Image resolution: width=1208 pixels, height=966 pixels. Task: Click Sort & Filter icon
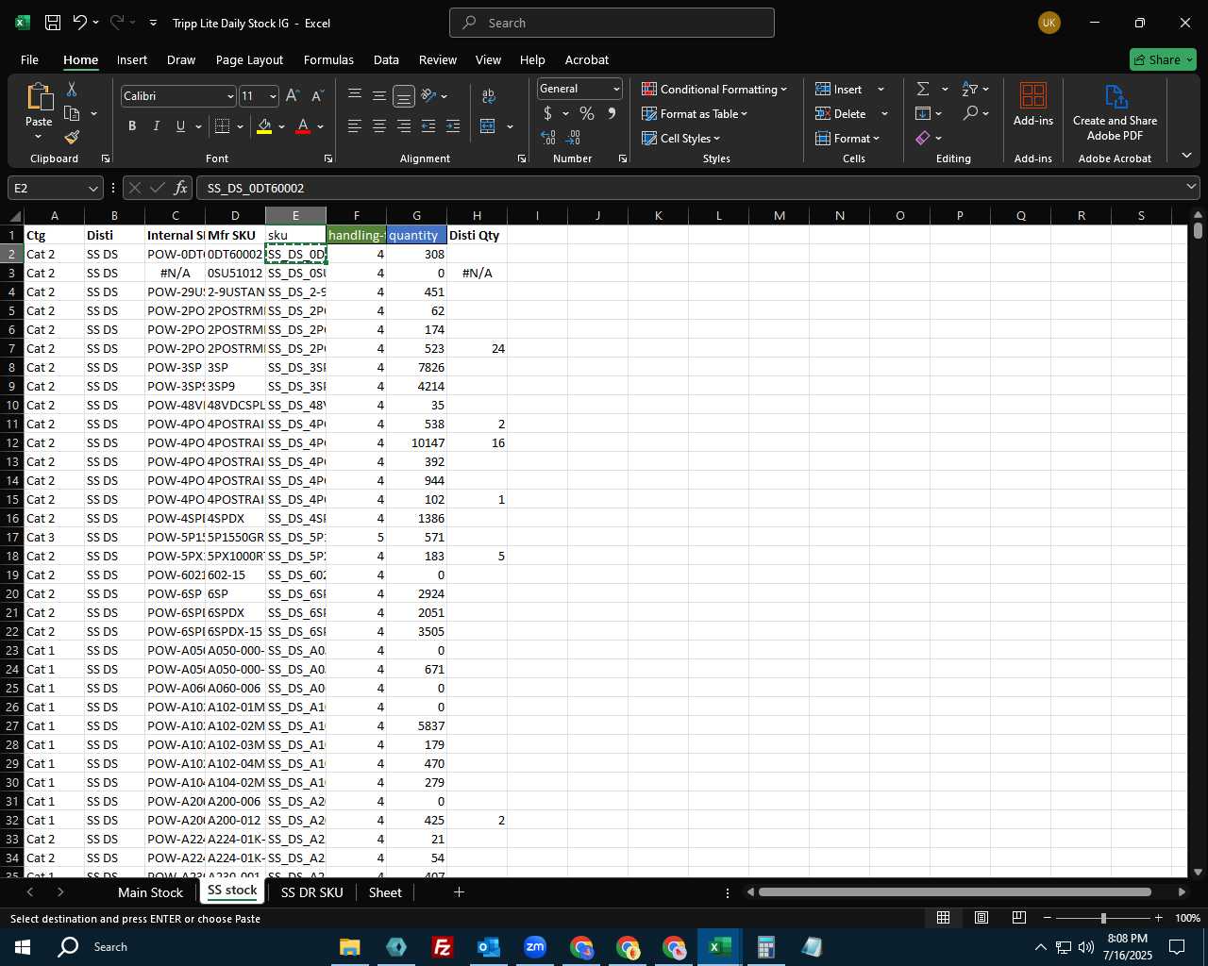970,89
